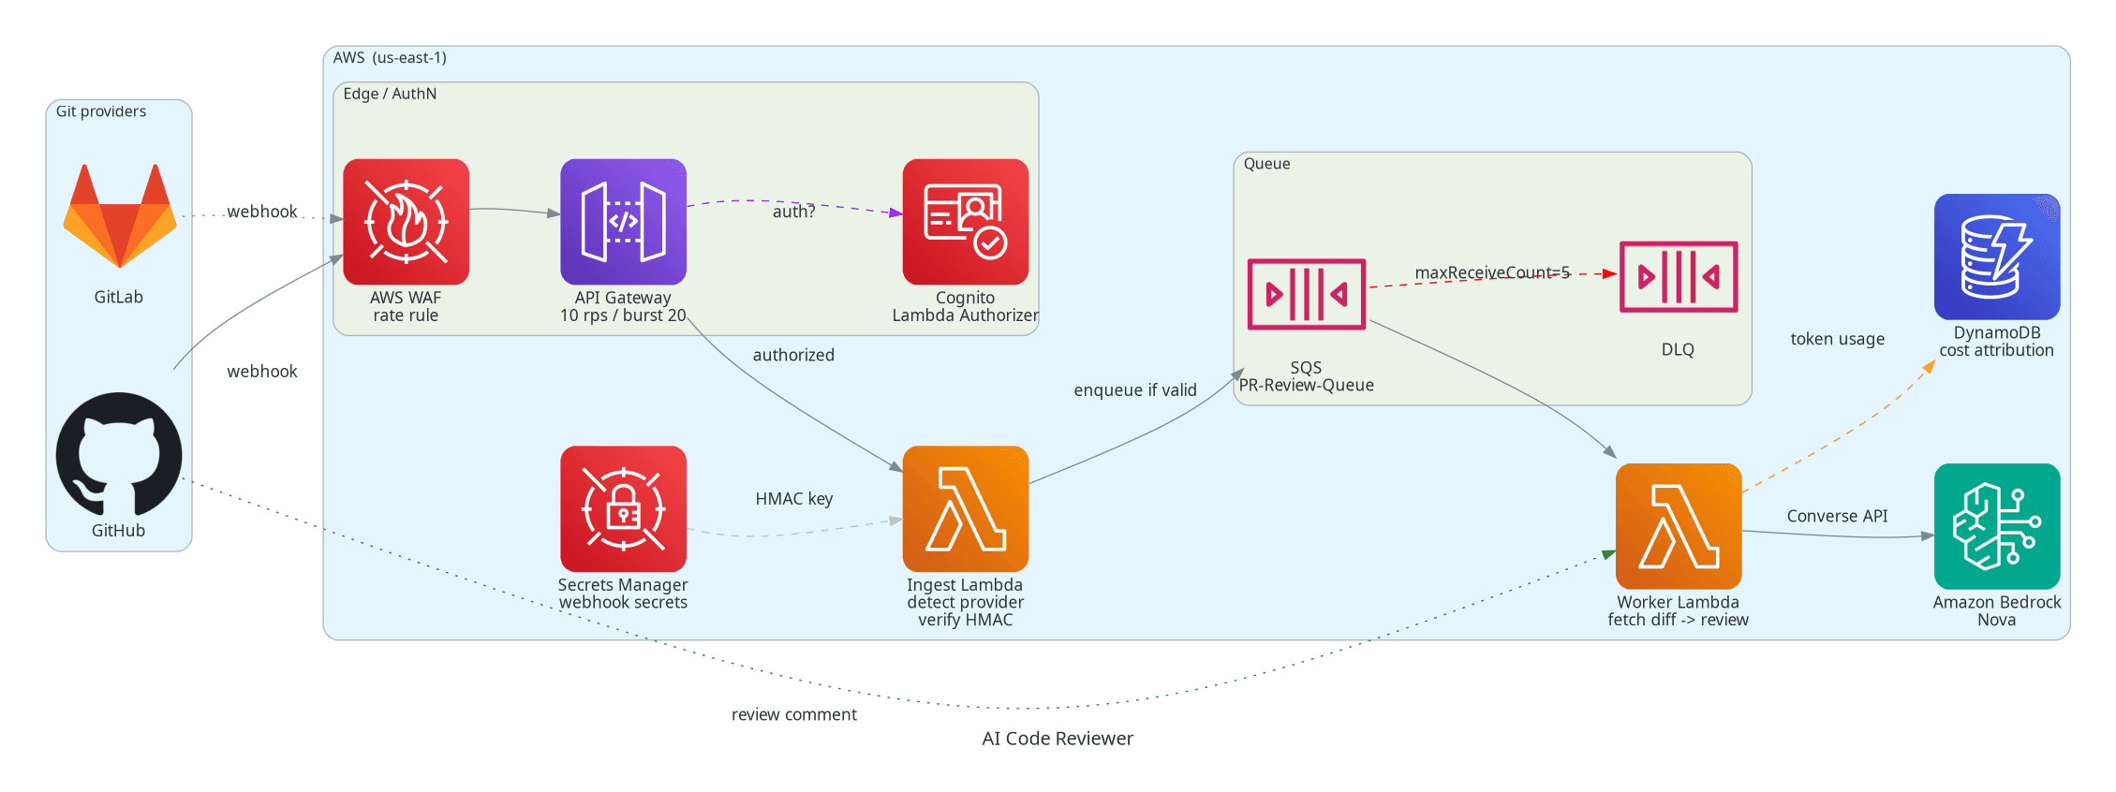Image resolution: width=2116 pixels, height=792 pixels.
Task: Click the "AWS WAF rate rule" label
Action: tap(406, 306)
